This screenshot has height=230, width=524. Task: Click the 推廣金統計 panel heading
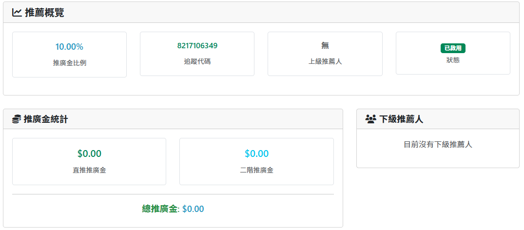click(46, 119)
